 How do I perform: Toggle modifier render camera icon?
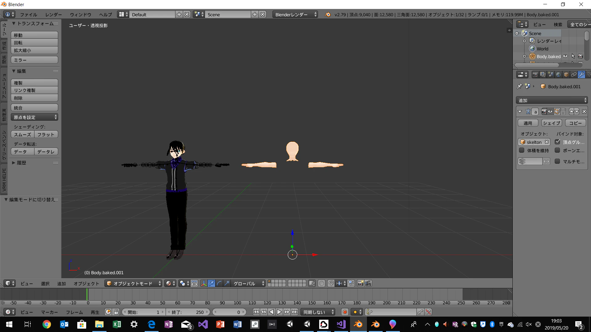[544, 112]
